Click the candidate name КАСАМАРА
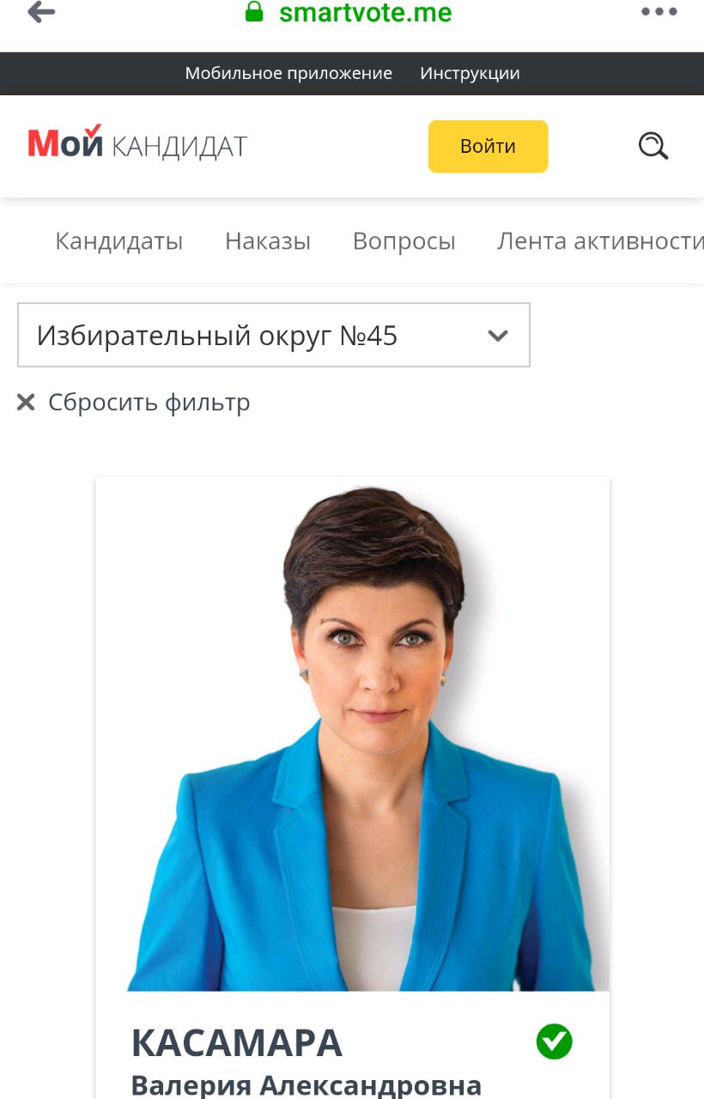704x1099 pixels. pyautogui.click(x=236, y=1042)
